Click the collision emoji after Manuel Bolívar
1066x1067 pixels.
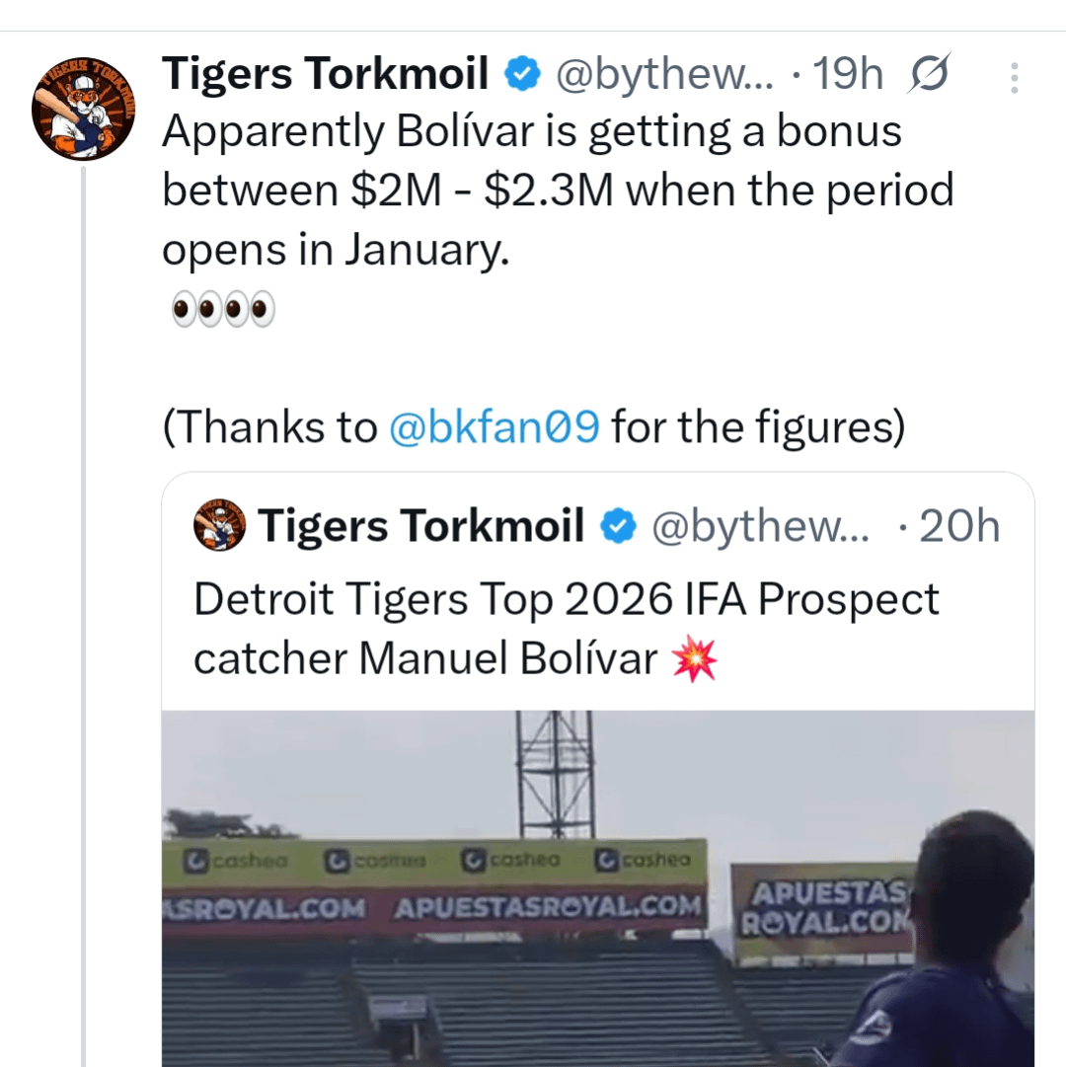pyautogui.click(x=694, y=659)
